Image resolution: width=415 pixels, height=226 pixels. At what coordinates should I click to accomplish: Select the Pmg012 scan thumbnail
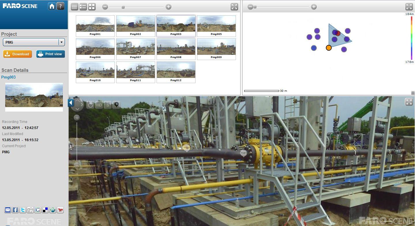[176, 72]
